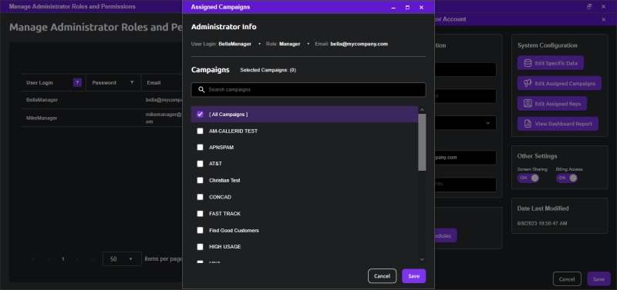
Task: Enable the AT&T campaign checkbox
Action: click(x=200, y=164)
